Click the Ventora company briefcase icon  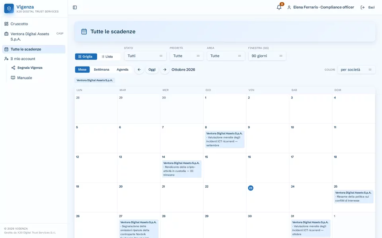click(6, 34)
